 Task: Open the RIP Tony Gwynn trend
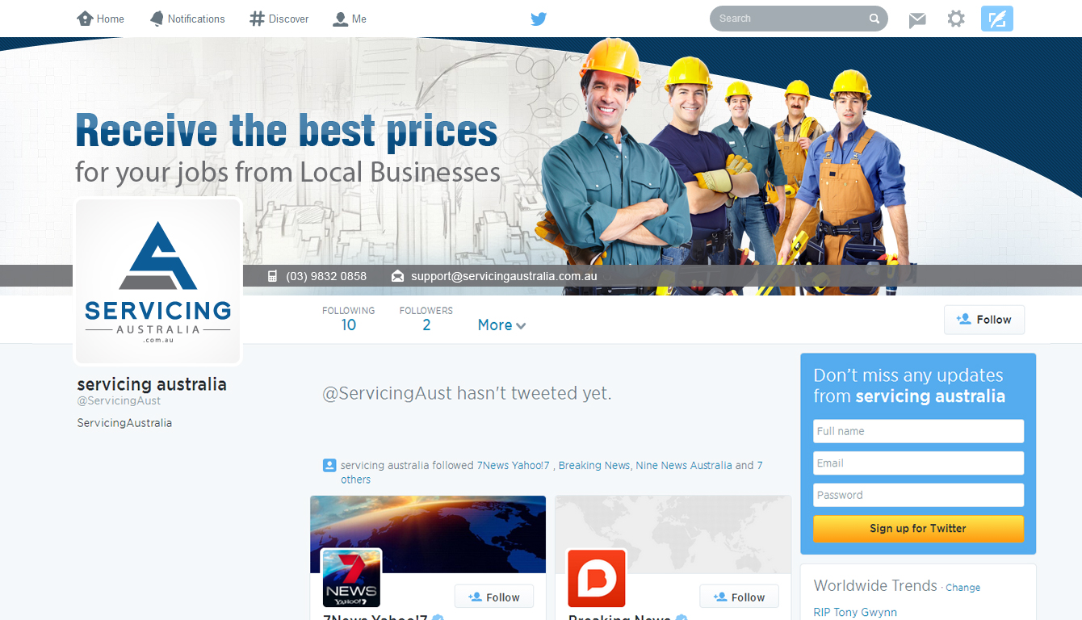(855, 612)
